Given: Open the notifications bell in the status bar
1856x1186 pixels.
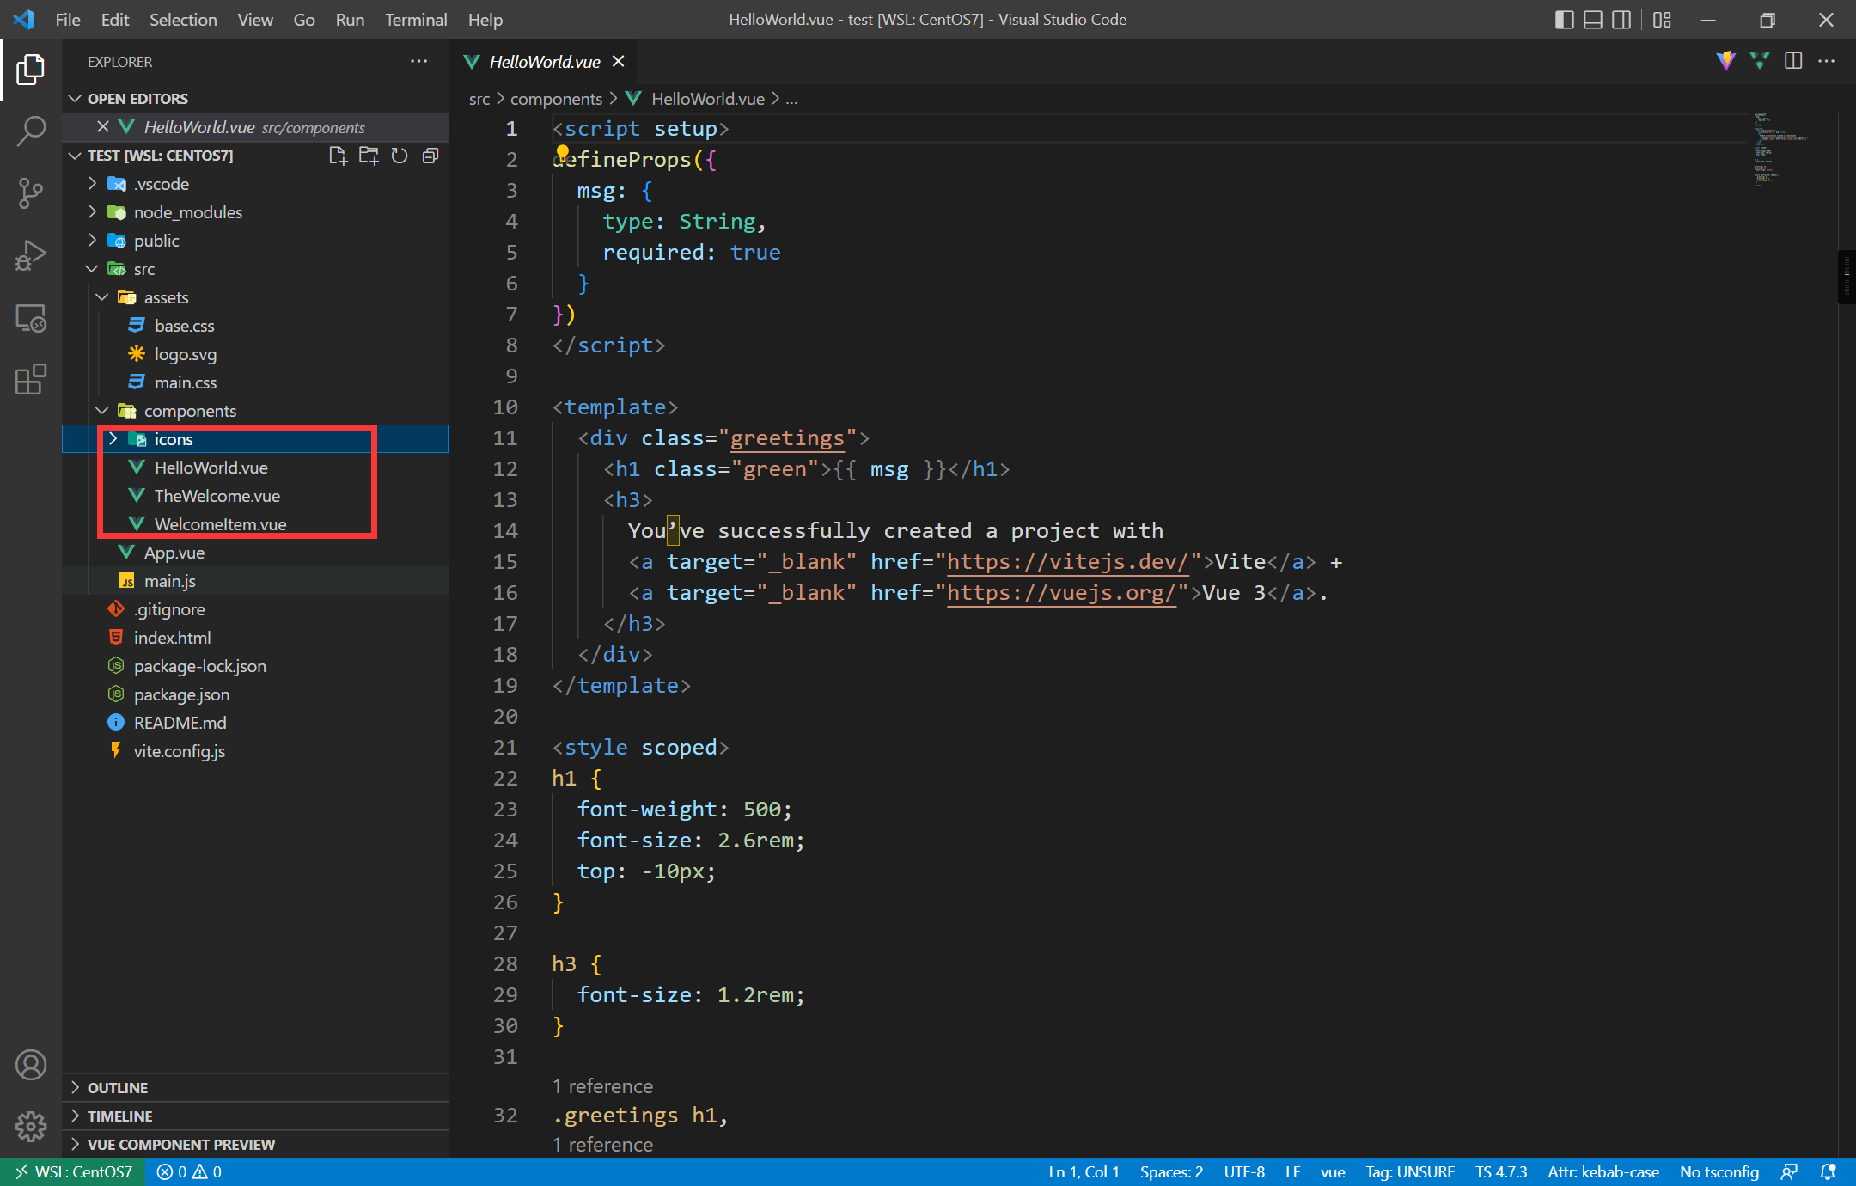Looking at the screenshot, I should 1829,1171.
